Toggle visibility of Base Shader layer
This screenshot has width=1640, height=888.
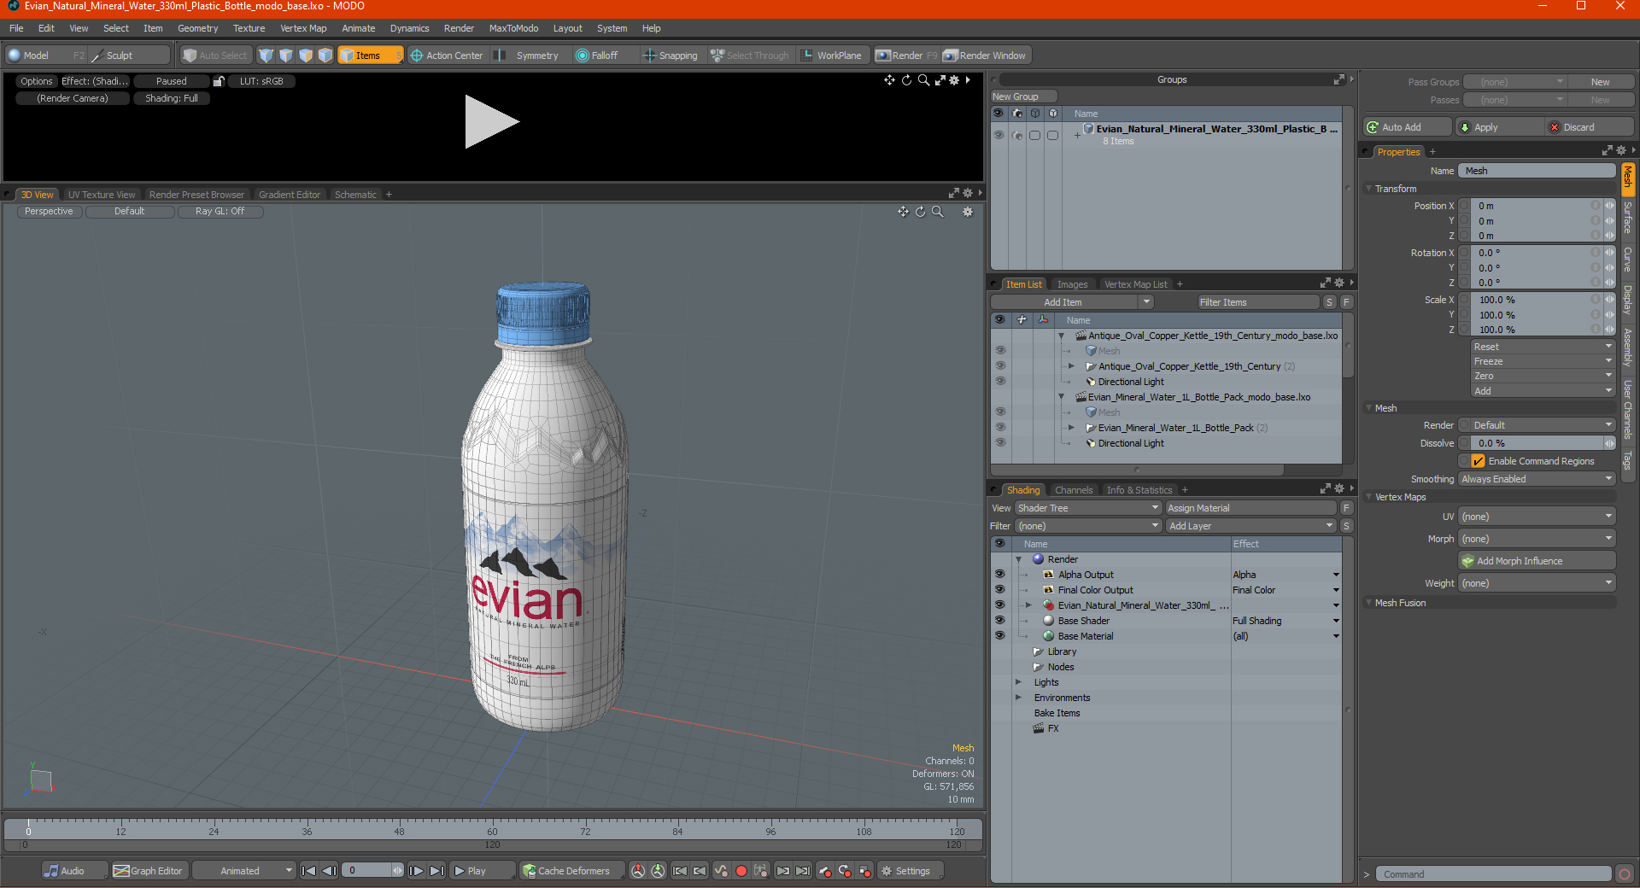click(x=999, y=621)
